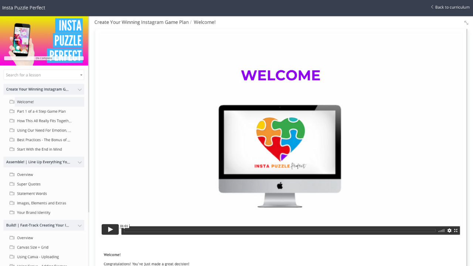473x266 pixels.
Task: Click the Congratulations! paragraph text
Action: point(146,264)
